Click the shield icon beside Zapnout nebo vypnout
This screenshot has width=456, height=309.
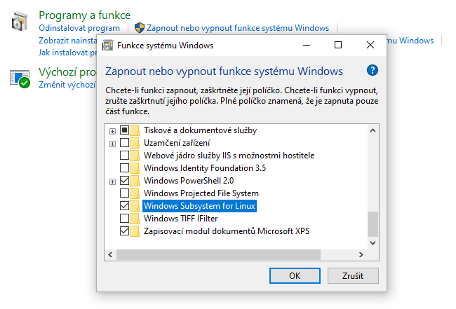140,28
